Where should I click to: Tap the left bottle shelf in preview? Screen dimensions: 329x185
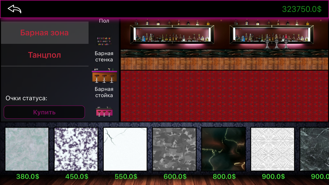(172, 34)
